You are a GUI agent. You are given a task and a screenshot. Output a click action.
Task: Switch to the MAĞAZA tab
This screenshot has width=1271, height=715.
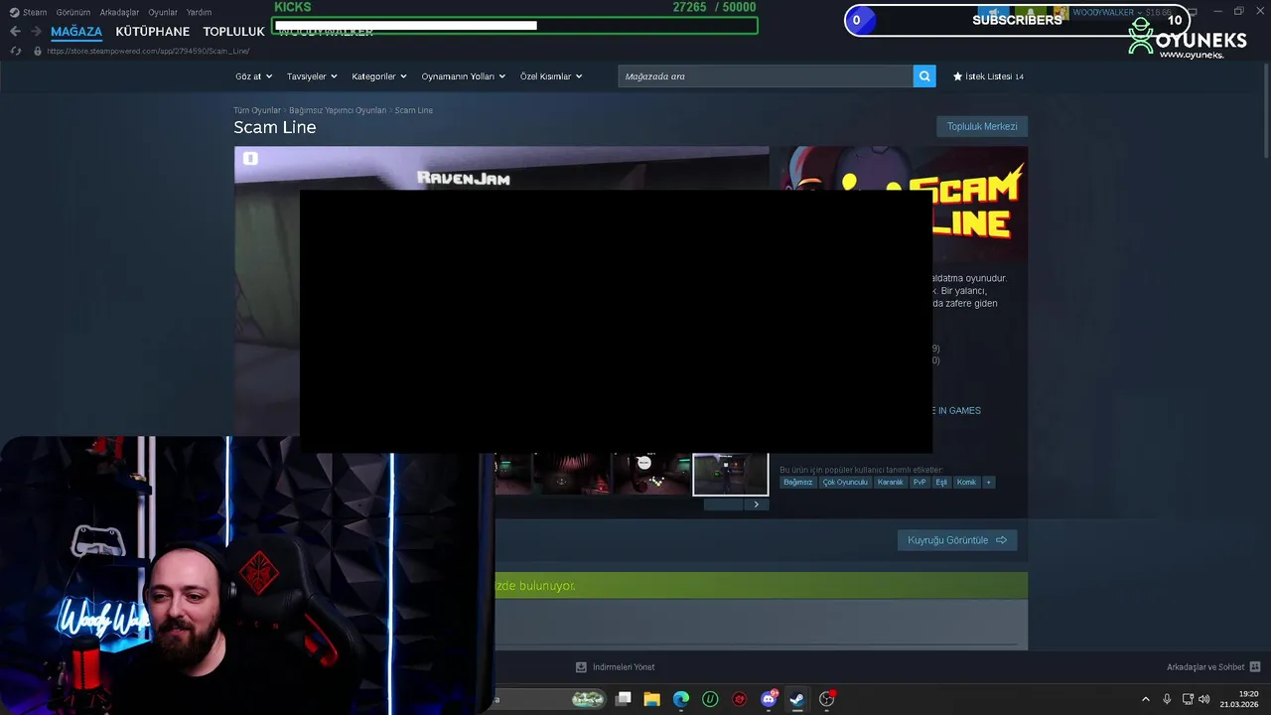[x=76, y=31]
